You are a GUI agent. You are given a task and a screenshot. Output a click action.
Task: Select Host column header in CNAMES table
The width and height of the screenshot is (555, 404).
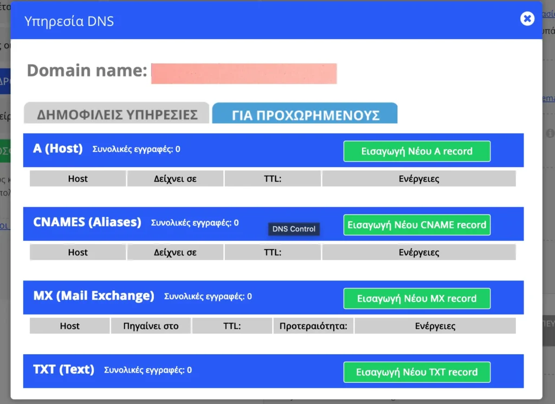(x=78, y=252)
